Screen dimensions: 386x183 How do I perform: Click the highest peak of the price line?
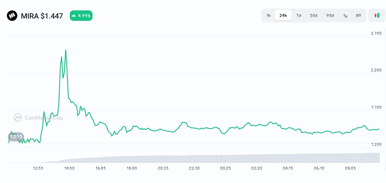click(x=66, y=50)
